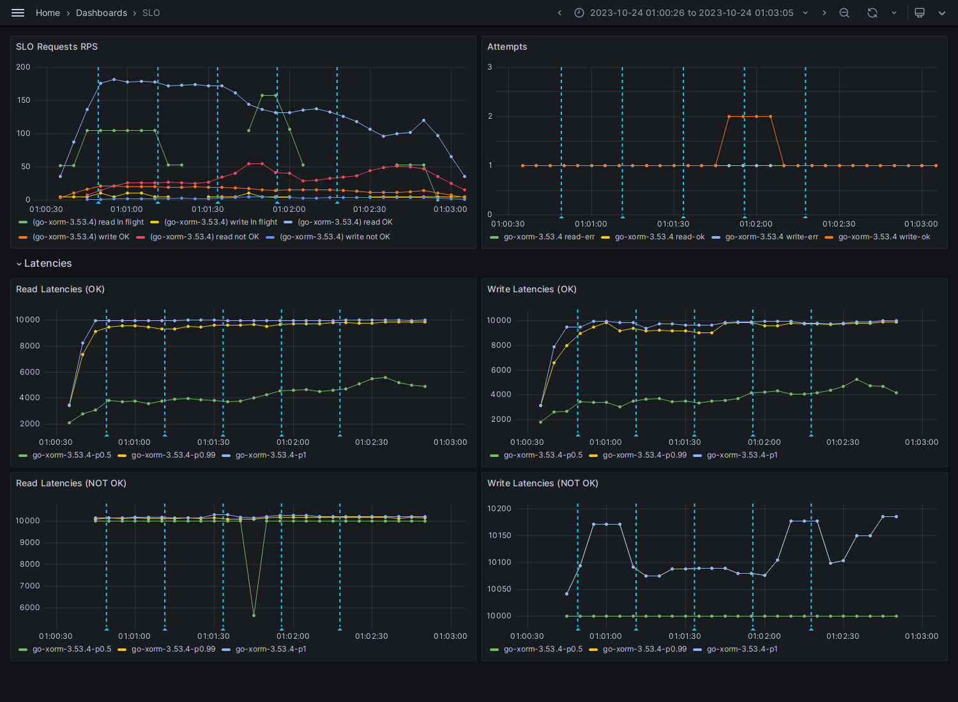Open Write Latencies (NOT OK) panel title
The width and height of the screenshot is (958, 702).
coord(543,483)
